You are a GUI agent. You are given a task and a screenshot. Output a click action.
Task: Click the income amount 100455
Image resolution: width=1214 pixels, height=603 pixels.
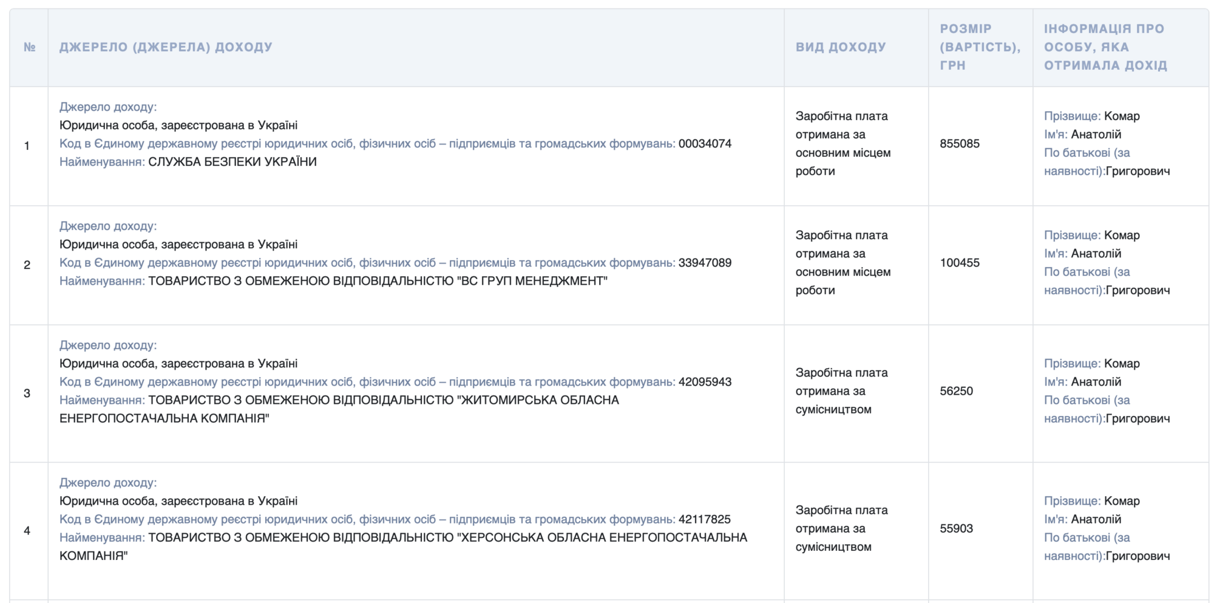click(x=960, y=263)
